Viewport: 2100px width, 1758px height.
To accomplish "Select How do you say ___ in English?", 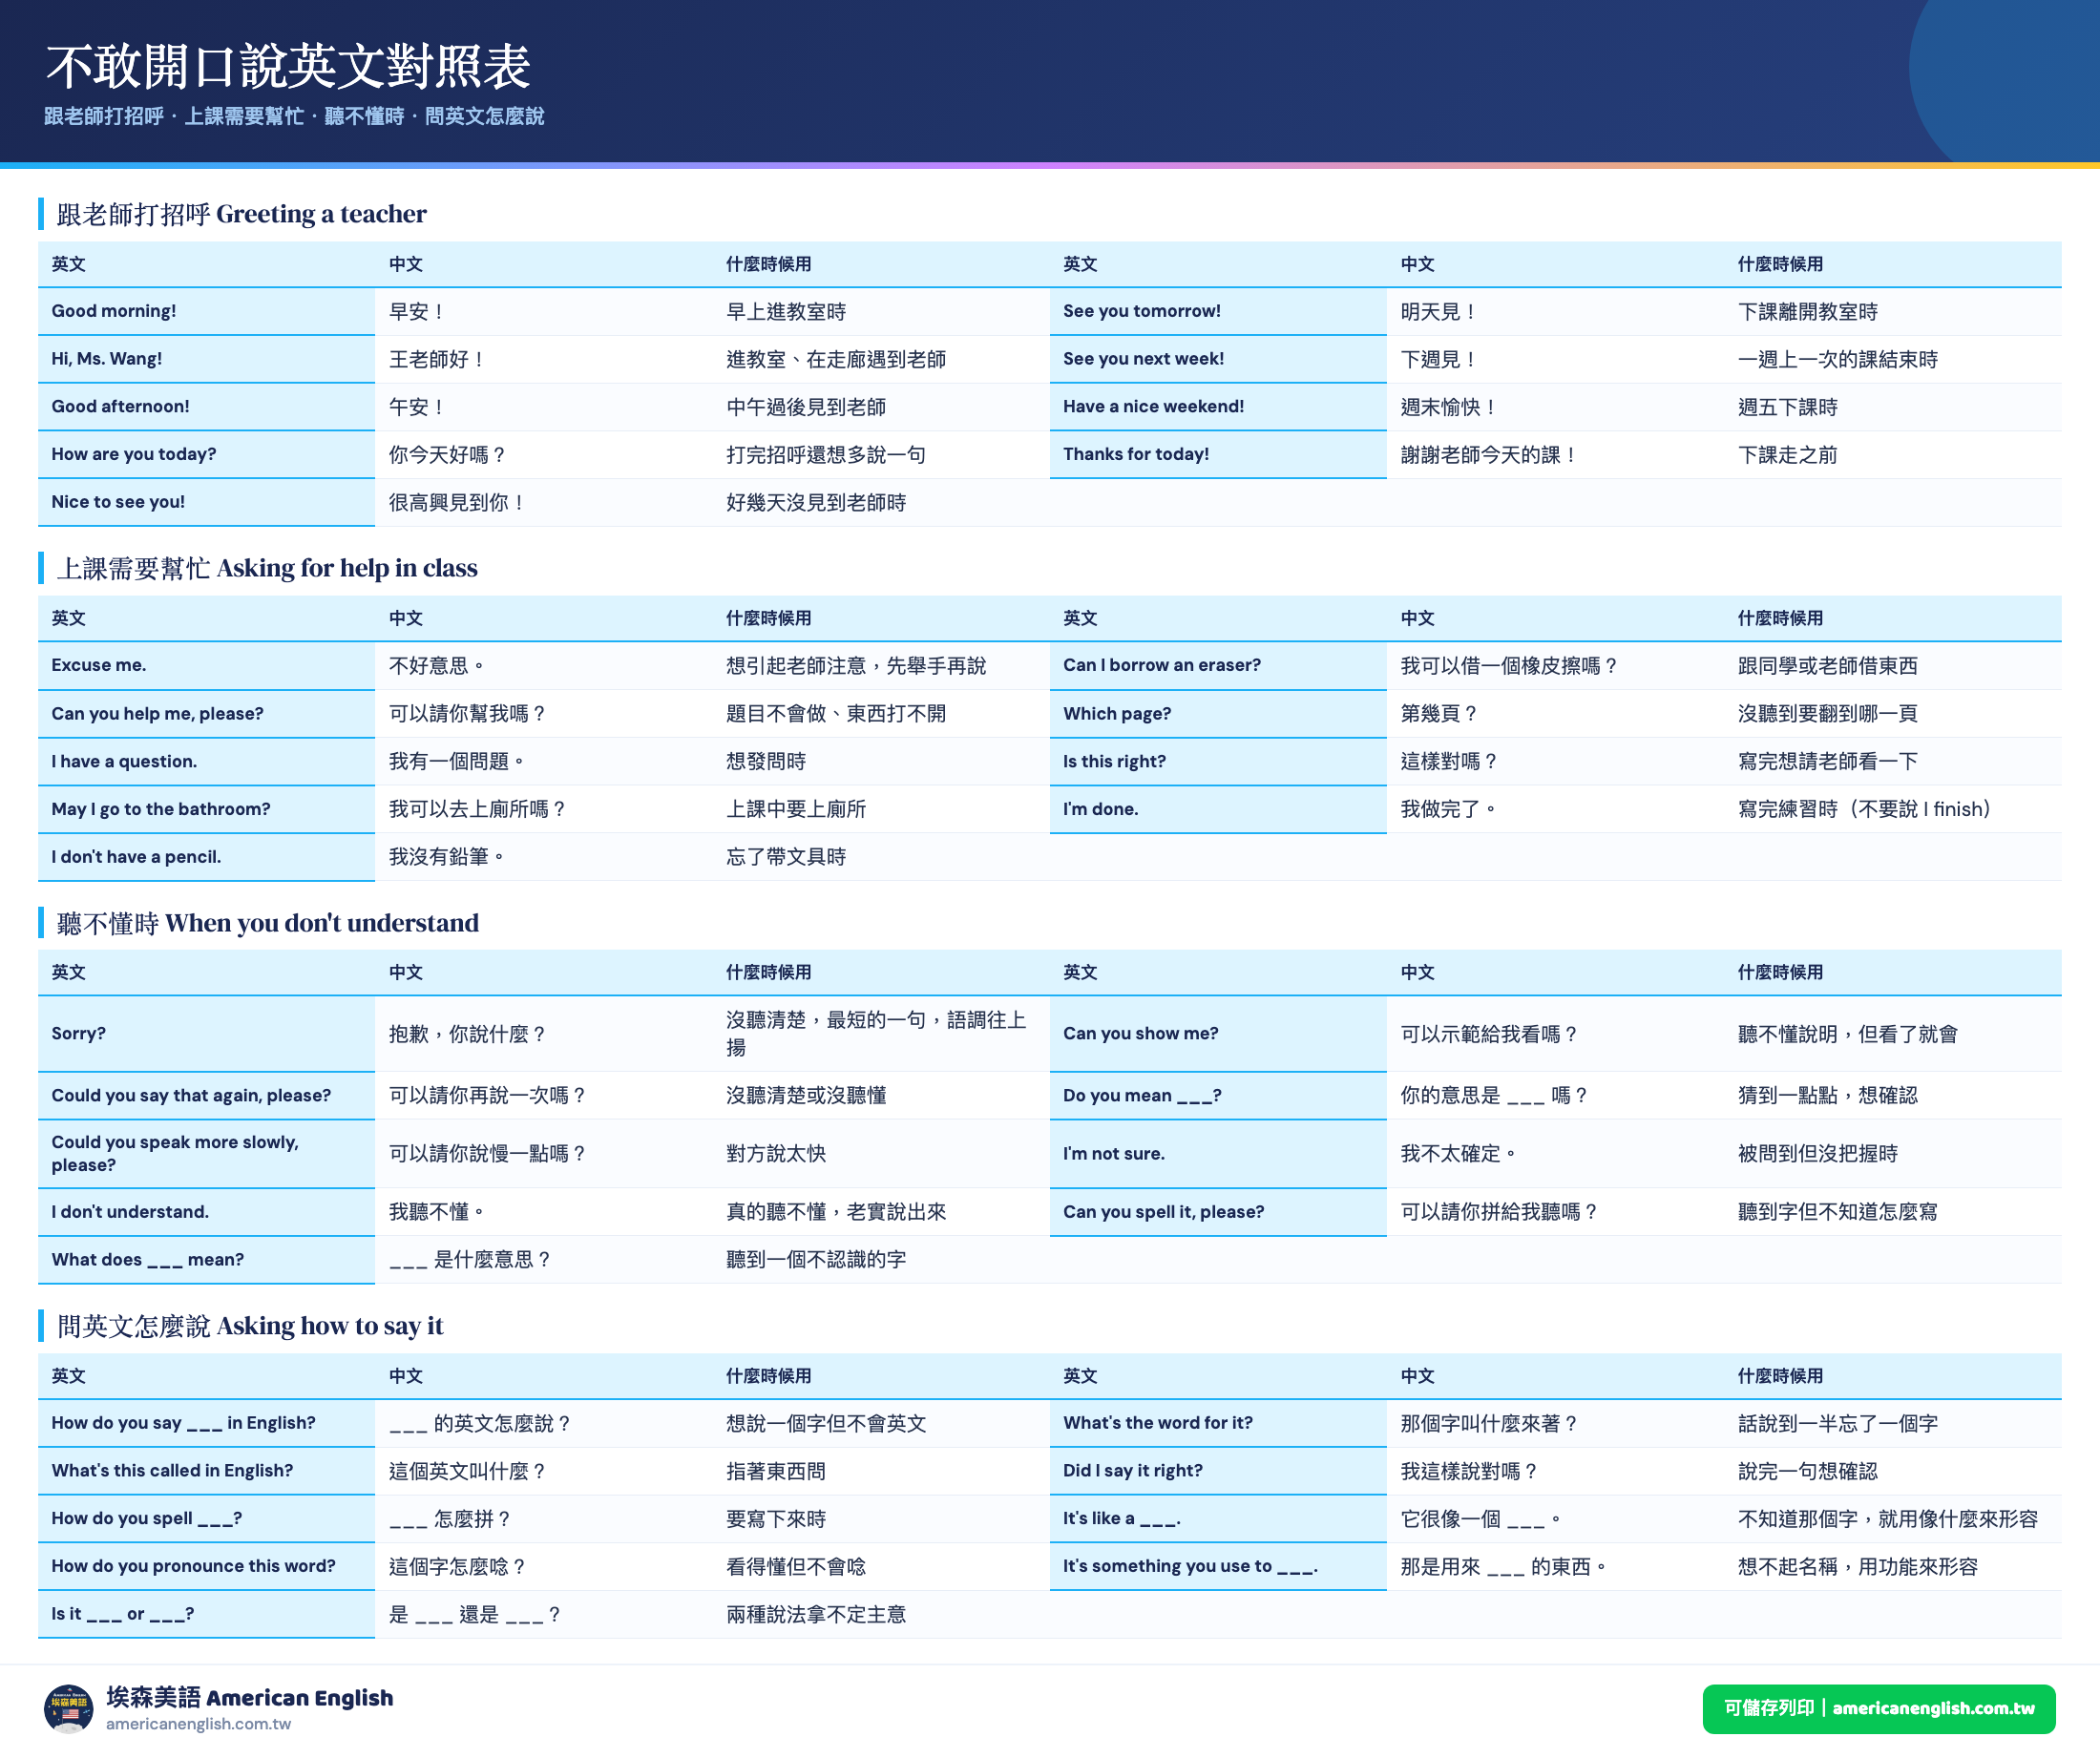I will tap(183, 1423).
